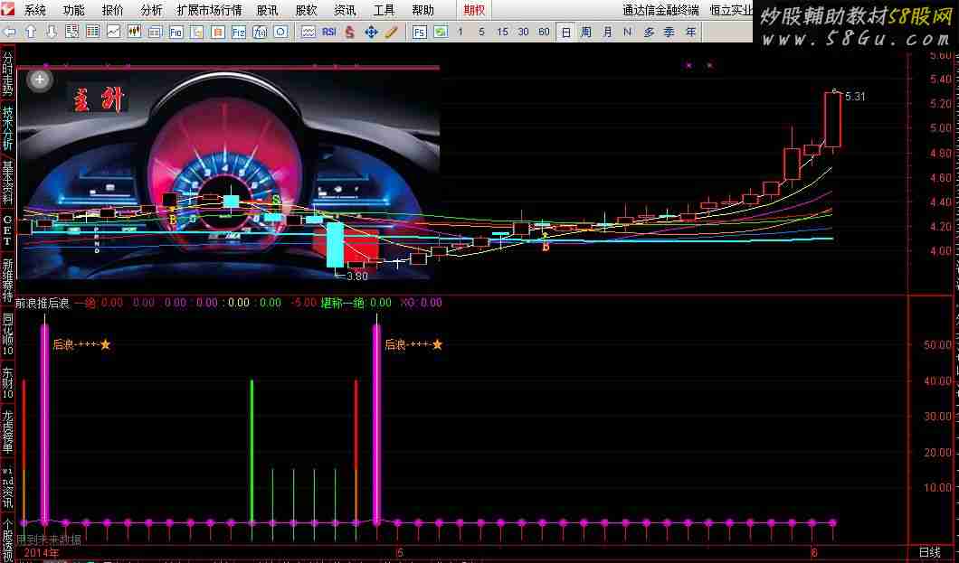The height and width of the screenshot is (563, 959).
Task: Select the 60-minute period button
Action: pos(544,32)
